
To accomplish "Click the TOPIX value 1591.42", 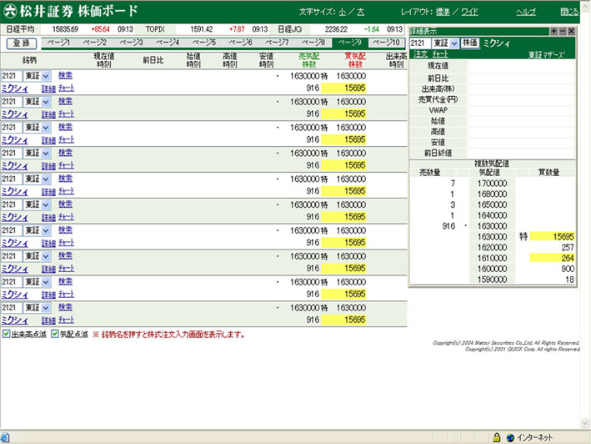I will pos(201,29).
